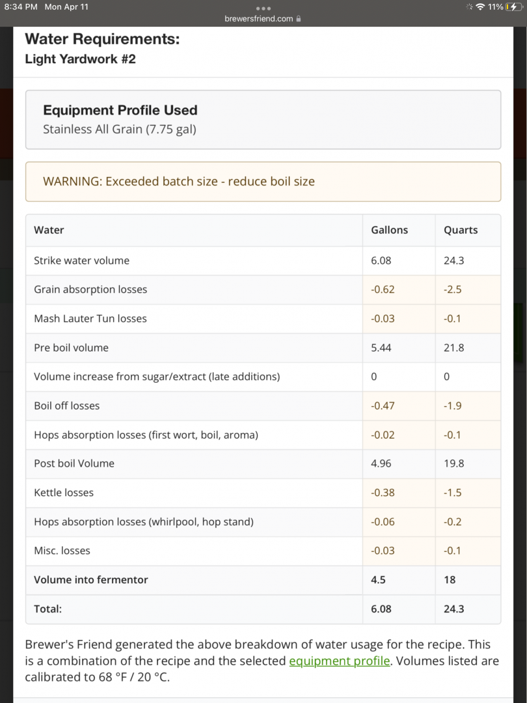
Task: Tap the brewersfriend.com address bar
Action: coord(259,19)
